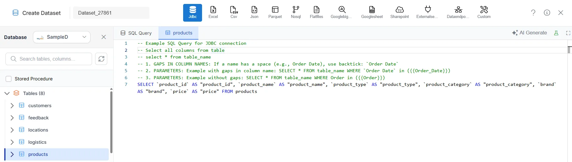
Task: Choose the Googlesheet source
Action: [x=372, y=13]
